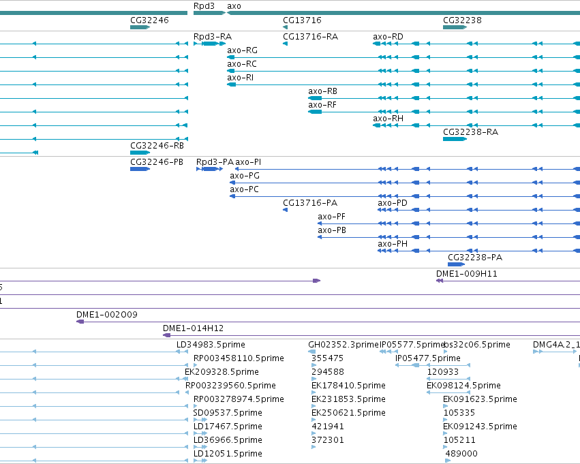
Task: Select the RP003239560.5prime EST
Action: coord(230,386)
